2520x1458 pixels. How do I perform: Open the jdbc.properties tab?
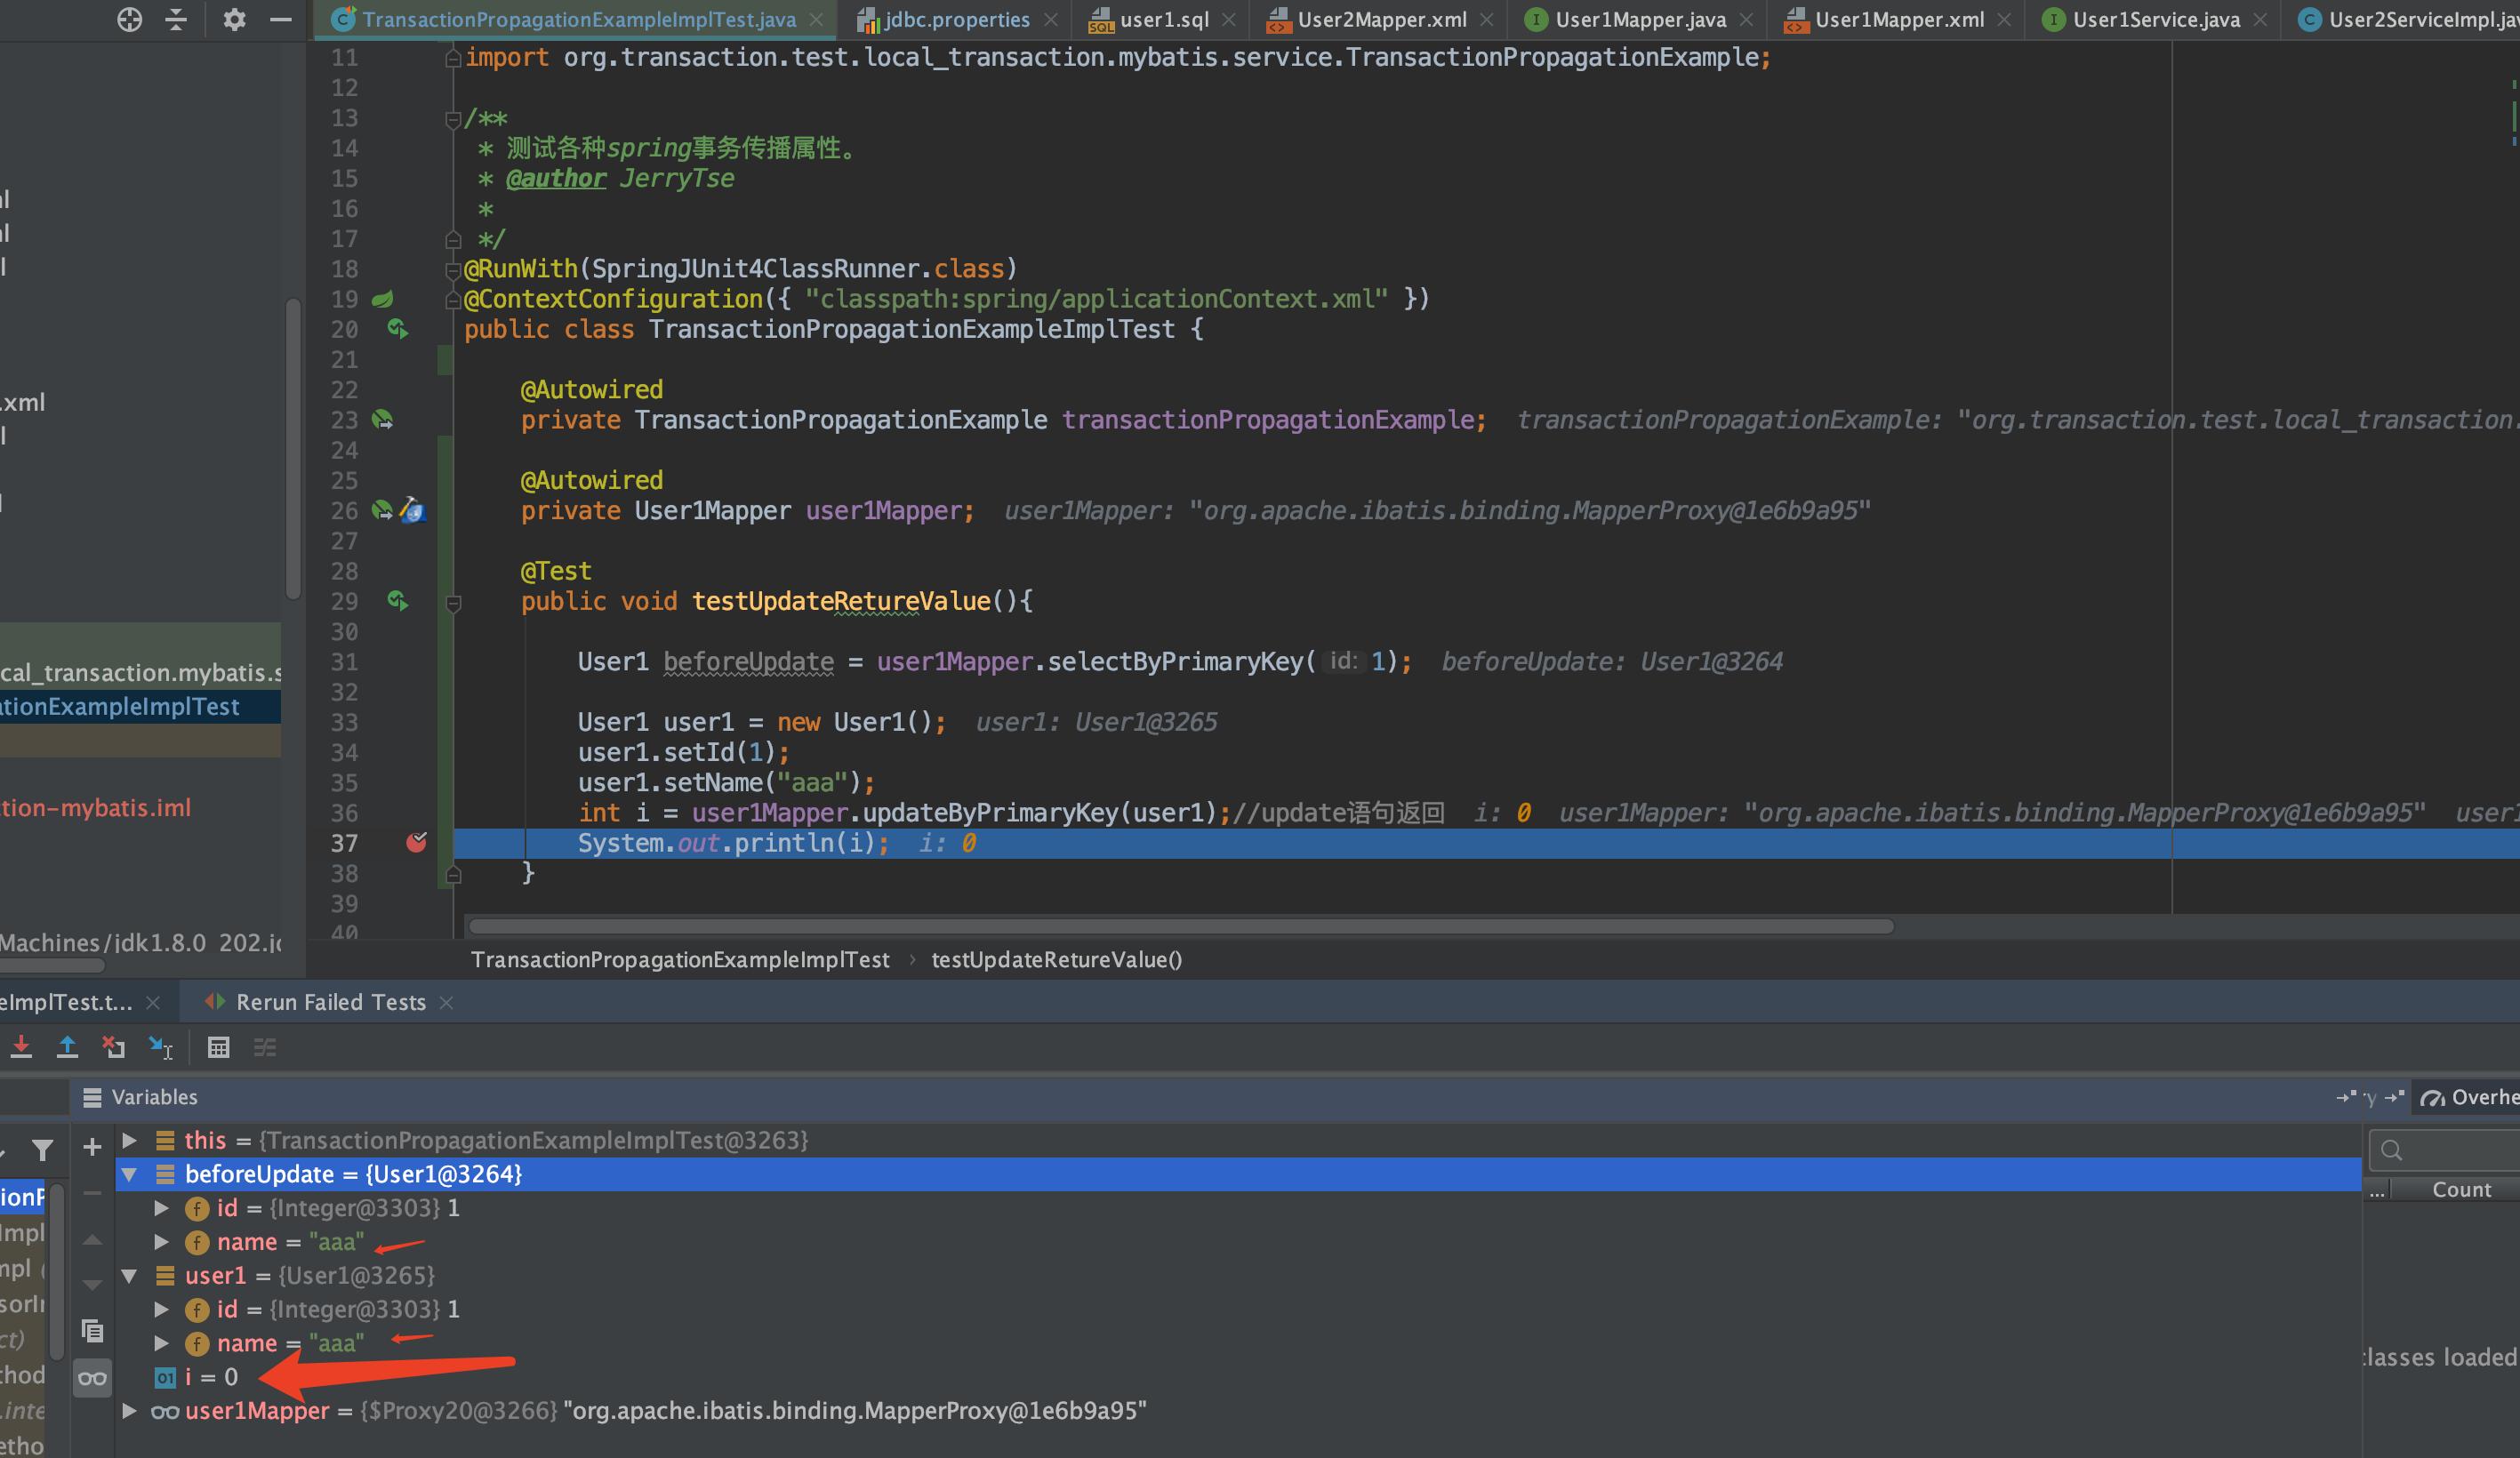pyautogui.click(x=955, y=19)
